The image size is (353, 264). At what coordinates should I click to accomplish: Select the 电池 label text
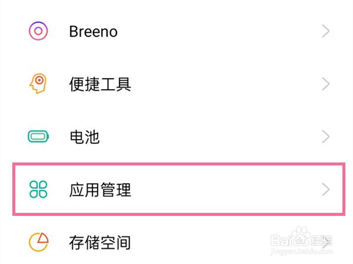pos(85,137)
